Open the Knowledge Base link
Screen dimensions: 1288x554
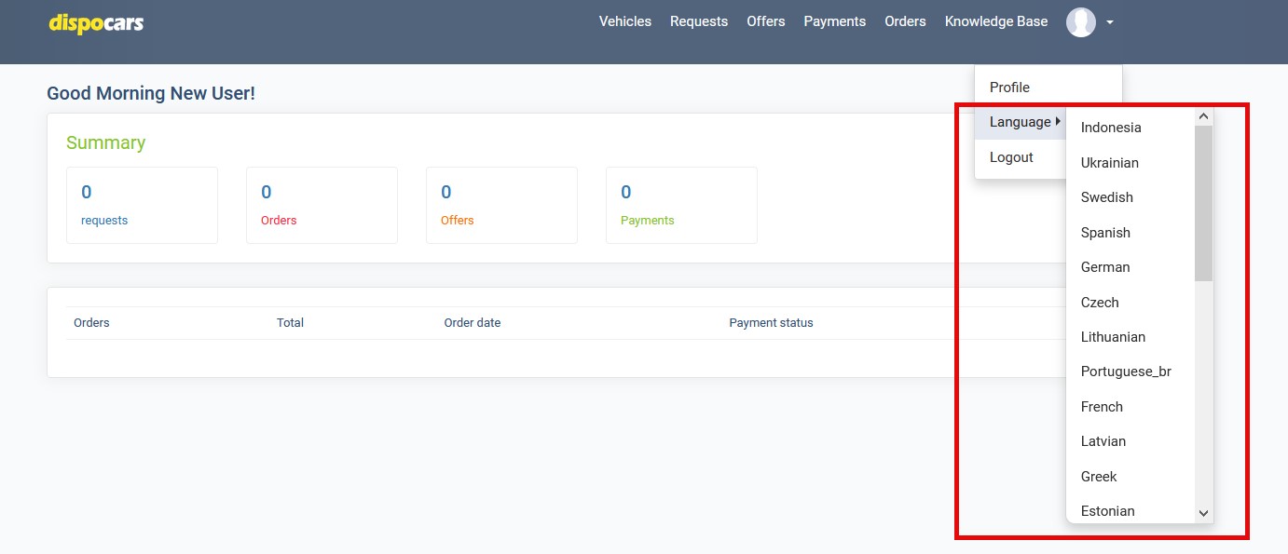pyautogui.click(x=995, y=21)
